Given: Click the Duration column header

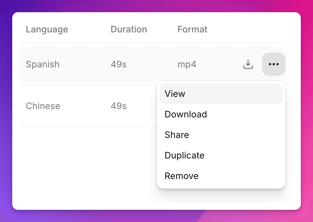Looking at the screenshot, I should [129, 29].
